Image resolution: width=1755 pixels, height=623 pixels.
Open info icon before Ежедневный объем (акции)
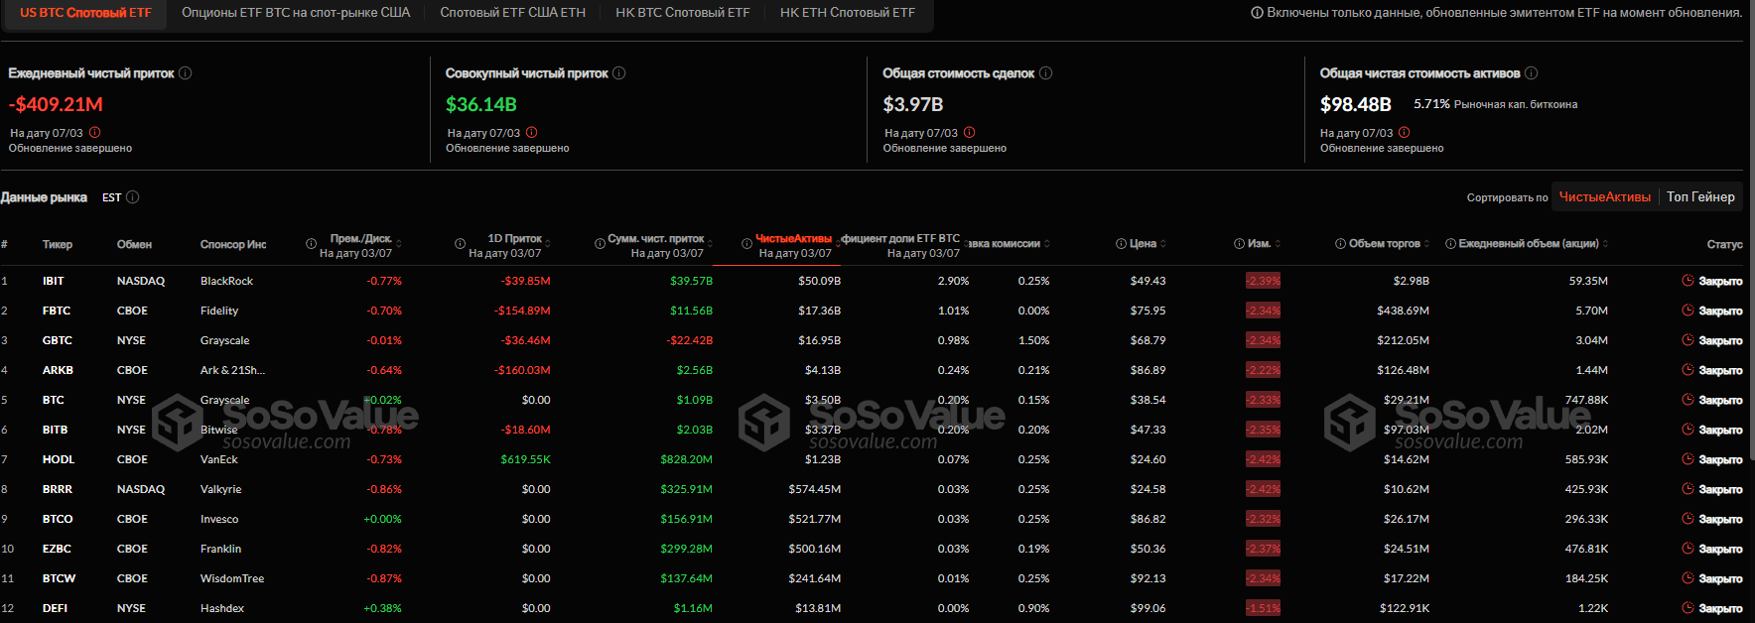[1451, 244]
